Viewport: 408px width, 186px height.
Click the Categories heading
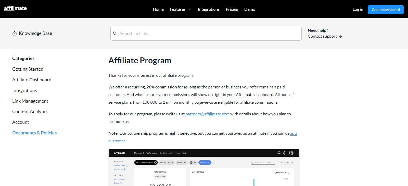click(23, 58)
